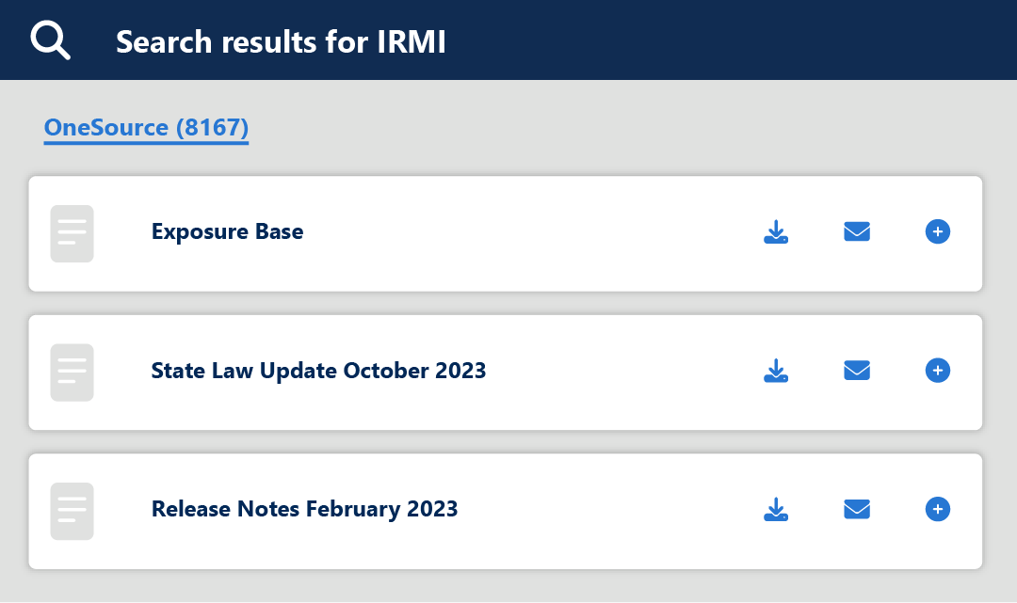
Task: Click plus icon for State Law Update
Action: point(938,371)
